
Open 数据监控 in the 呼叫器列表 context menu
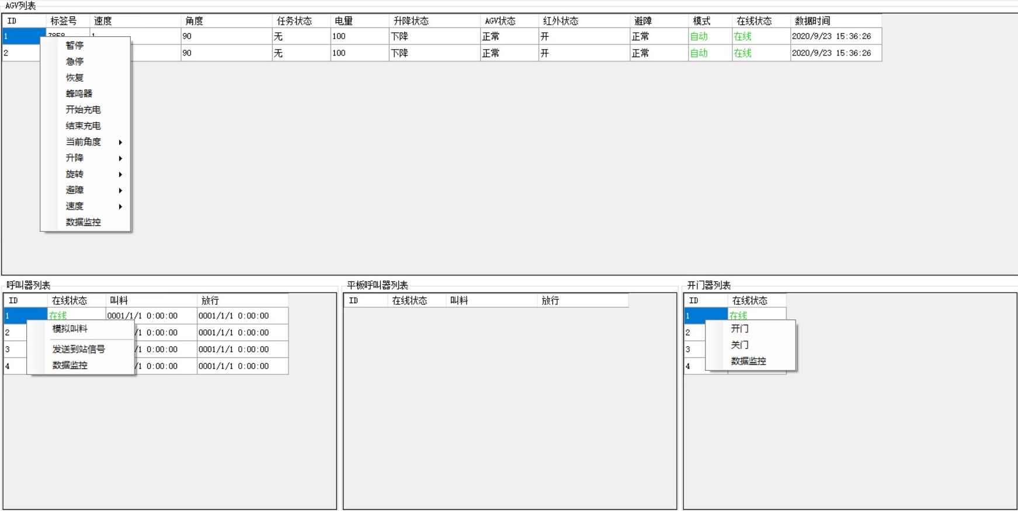click(x=81, y=365)
